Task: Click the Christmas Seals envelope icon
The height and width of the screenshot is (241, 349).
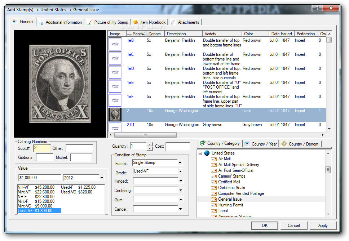Action: pyautogui.click(x=214, y=188)
